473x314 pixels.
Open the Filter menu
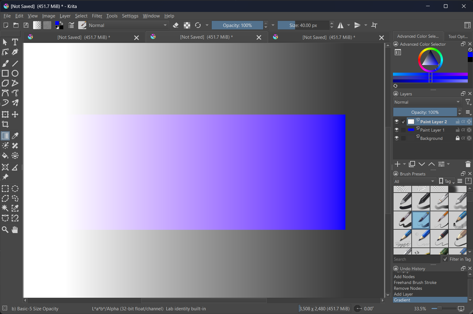[x=97, y=16]
